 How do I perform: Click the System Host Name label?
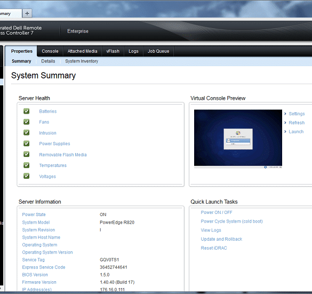tap(41, 237)
